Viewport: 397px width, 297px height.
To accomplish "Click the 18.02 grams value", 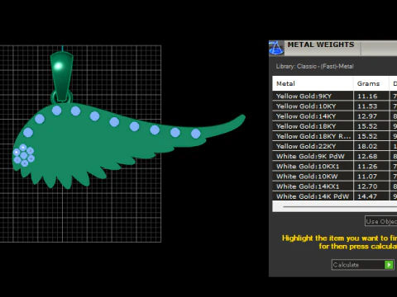I will (x=367, y=146).
